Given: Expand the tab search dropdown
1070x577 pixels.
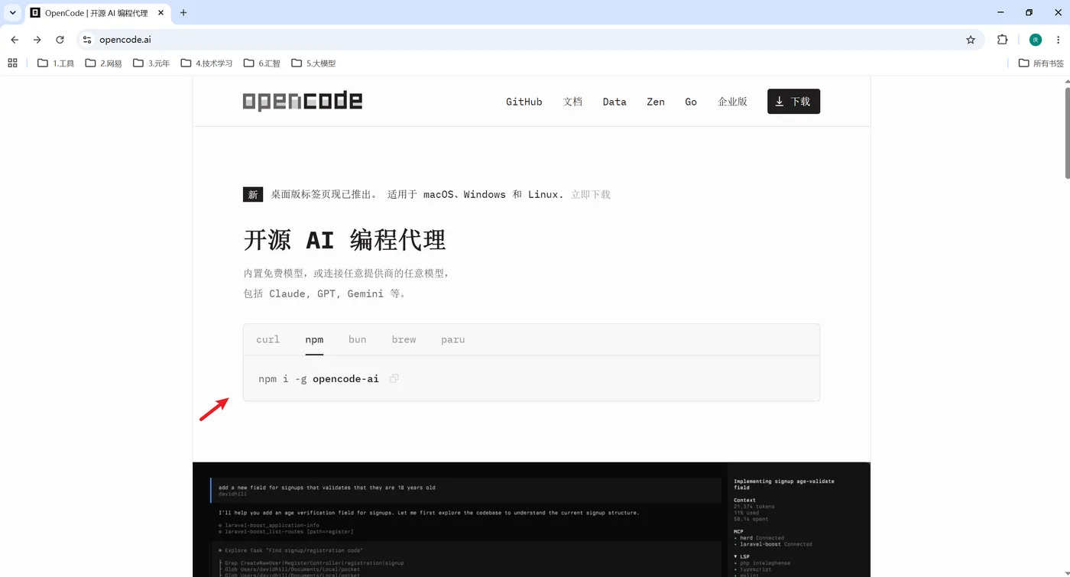Looking at the screenshot, I should [x=12, y=13].
